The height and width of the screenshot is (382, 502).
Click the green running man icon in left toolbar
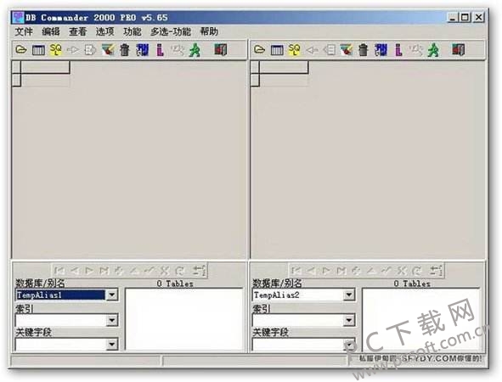(195, 50)
